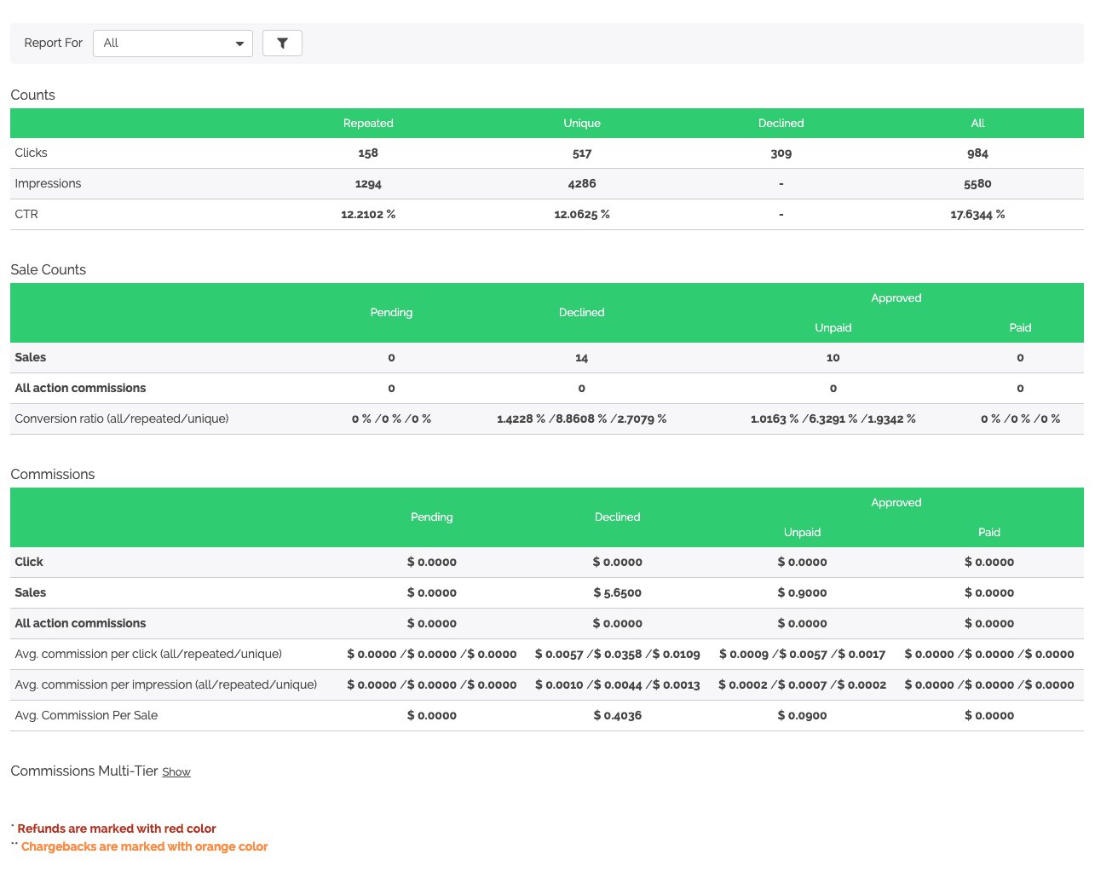Open the Report For dropdown showing All
Viewport: 1095px width, 895px height.
(173, 43)
